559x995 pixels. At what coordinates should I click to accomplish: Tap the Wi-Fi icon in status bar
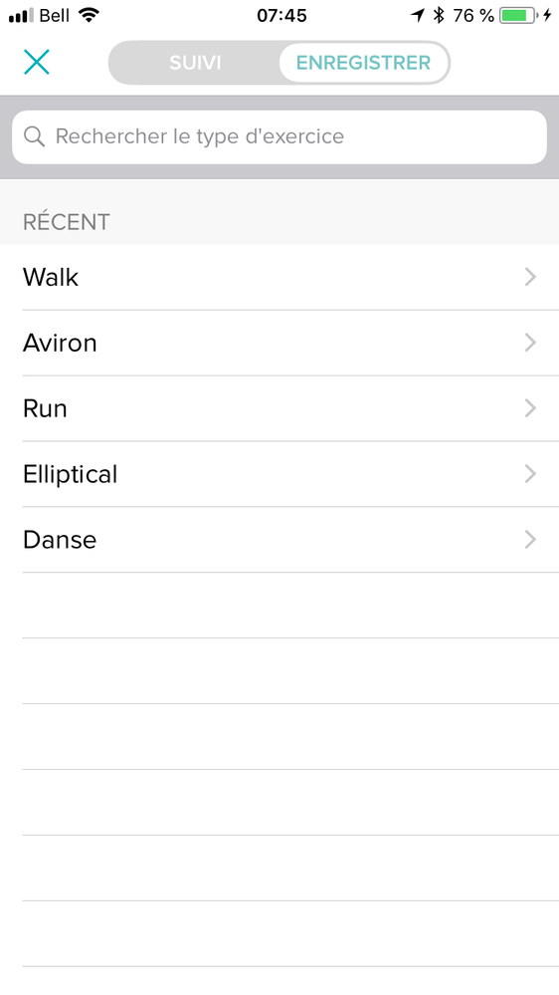(x=90, y=15)
